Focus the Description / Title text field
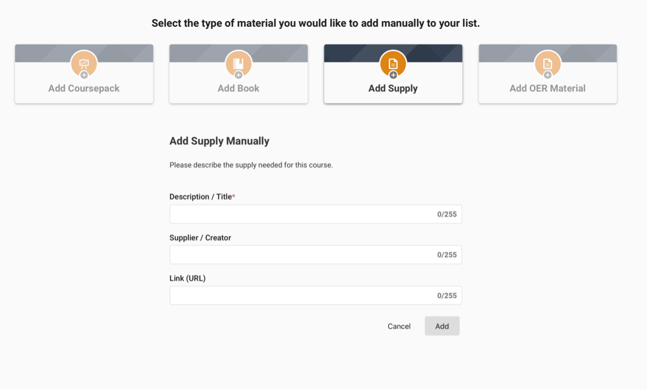 pos(299,214)
